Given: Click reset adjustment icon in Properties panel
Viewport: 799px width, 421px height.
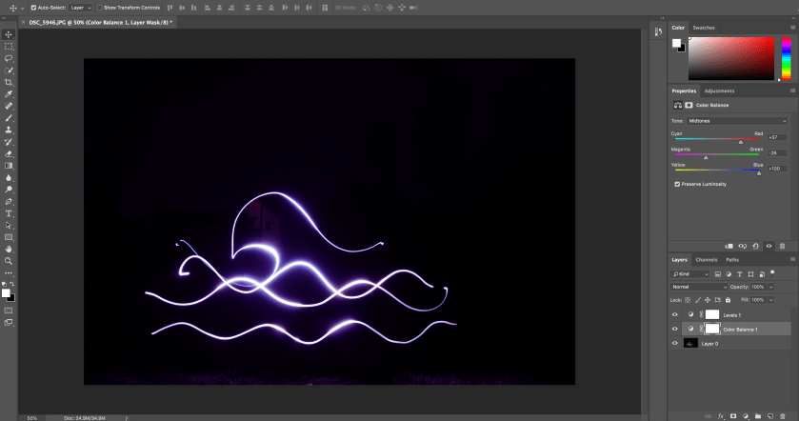Looking at the screenshot, I should [755, 246].
